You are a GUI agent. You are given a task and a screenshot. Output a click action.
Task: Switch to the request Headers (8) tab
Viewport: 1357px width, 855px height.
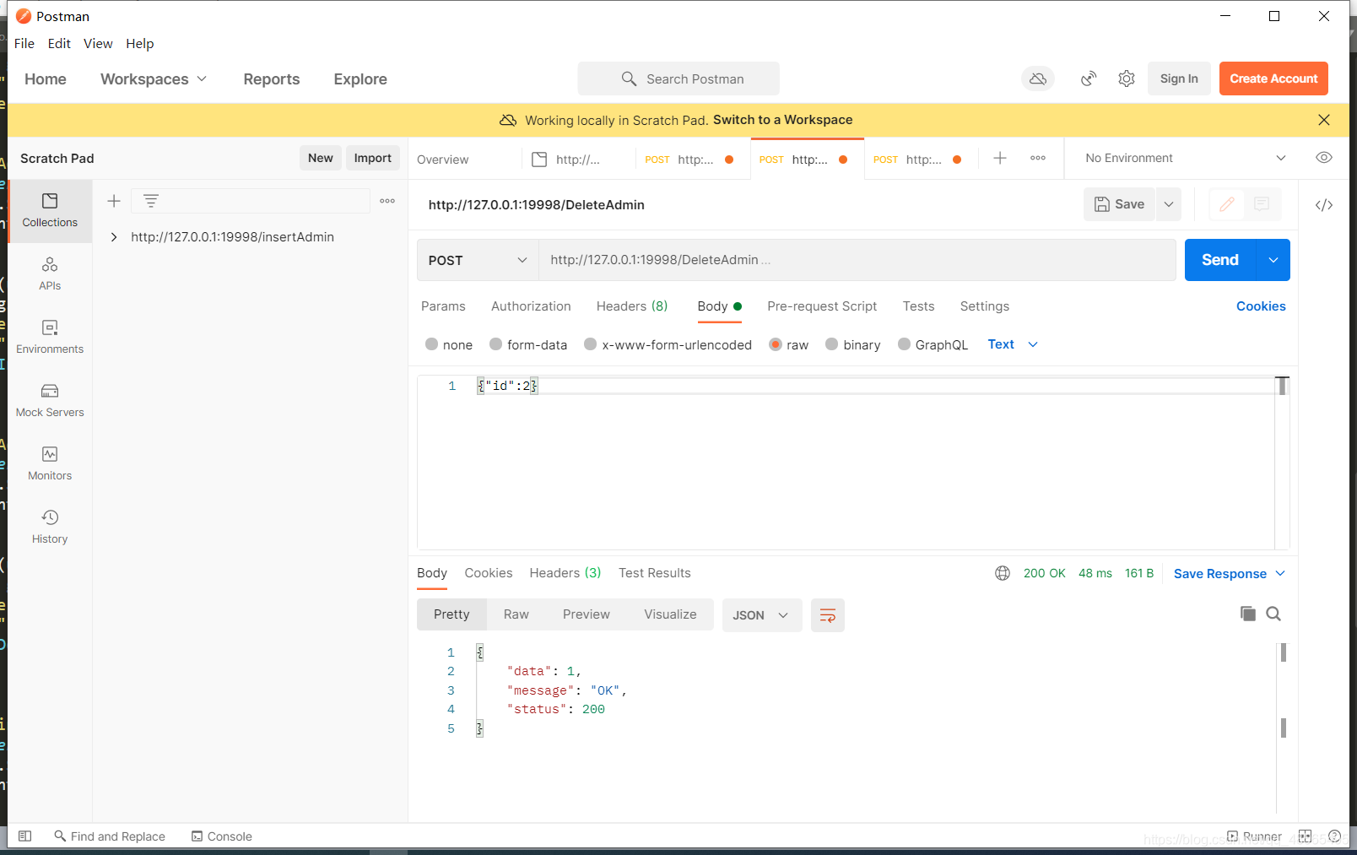(632, 306)
